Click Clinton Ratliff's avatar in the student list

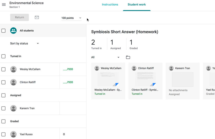13,82
